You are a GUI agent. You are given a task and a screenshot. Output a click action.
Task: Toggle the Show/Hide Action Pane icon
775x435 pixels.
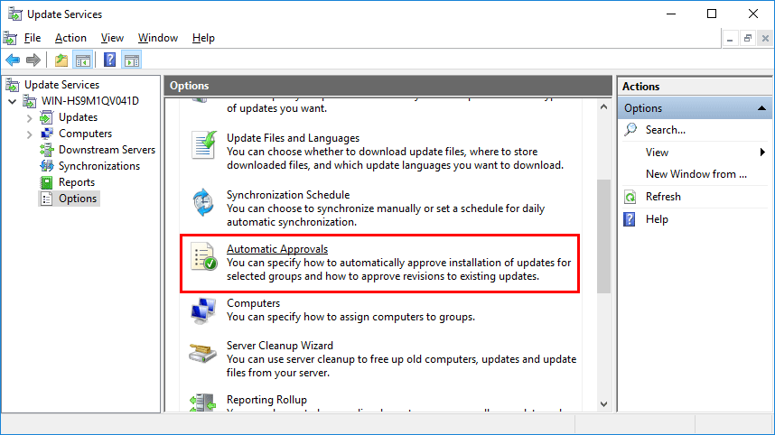[x=132, y=60]
